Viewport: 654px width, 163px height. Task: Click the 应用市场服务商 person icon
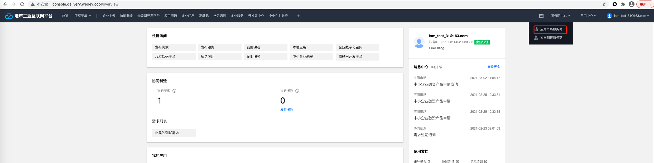536,29
